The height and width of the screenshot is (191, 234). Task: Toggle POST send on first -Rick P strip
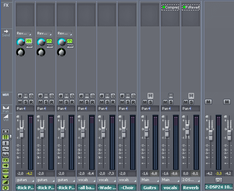[x=29, y=46]
